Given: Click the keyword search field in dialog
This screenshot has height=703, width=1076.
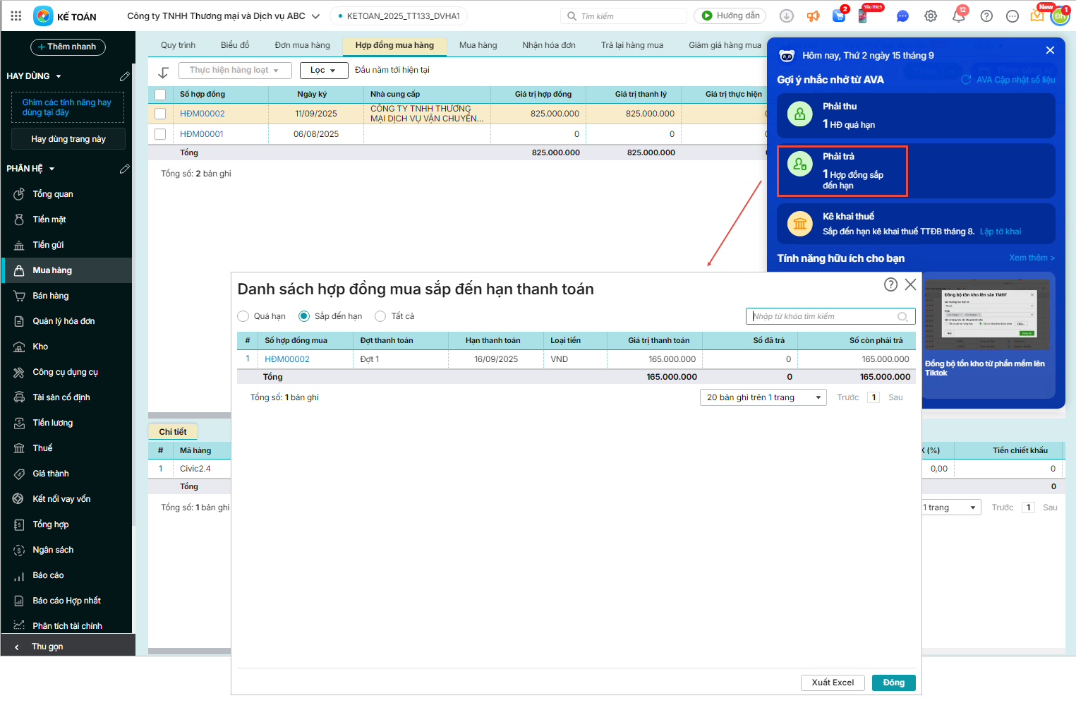Looking at the screenshot, I should [x=822, y=316].
